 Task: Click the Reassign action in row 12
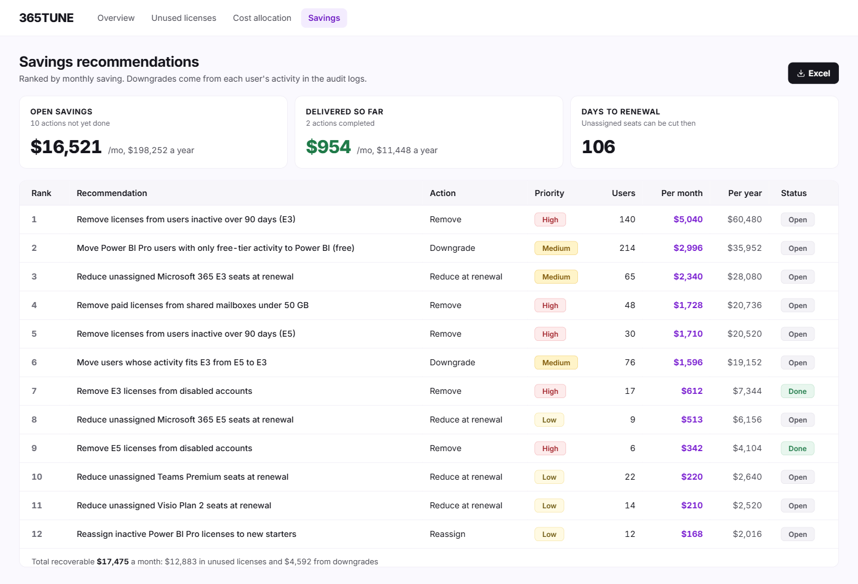pos(447,534)
